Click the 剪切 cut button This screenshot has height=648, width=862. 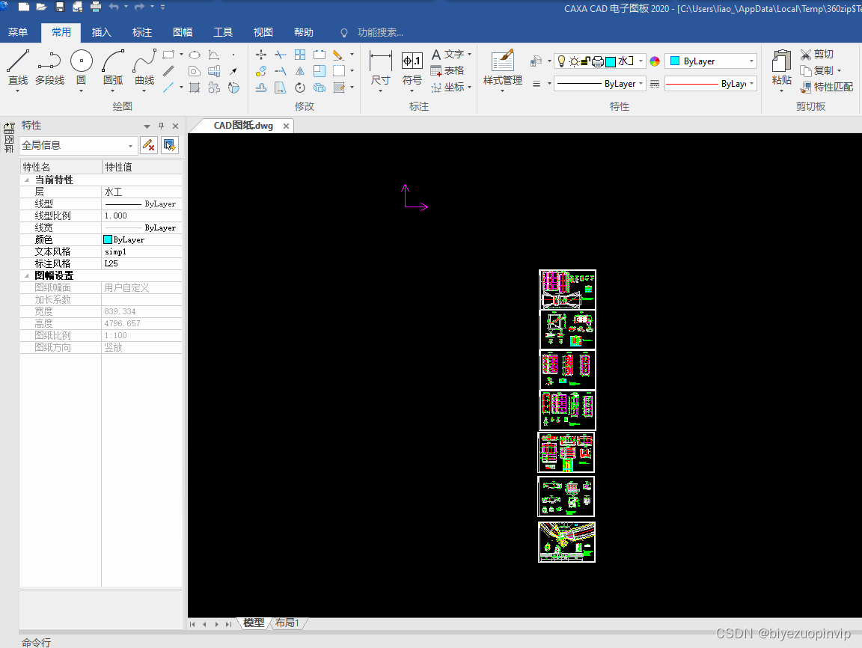(x=817, y=55)
